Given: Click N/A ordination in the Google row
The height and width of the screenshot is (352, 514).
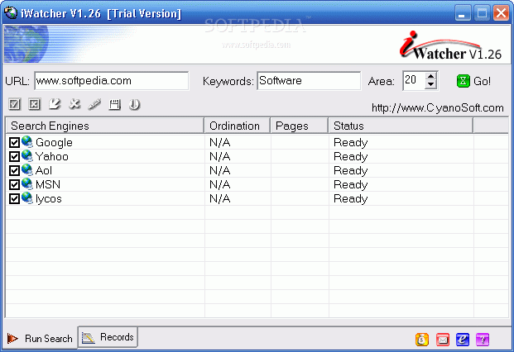Looking at the screenshot, I should coord(219,143).
